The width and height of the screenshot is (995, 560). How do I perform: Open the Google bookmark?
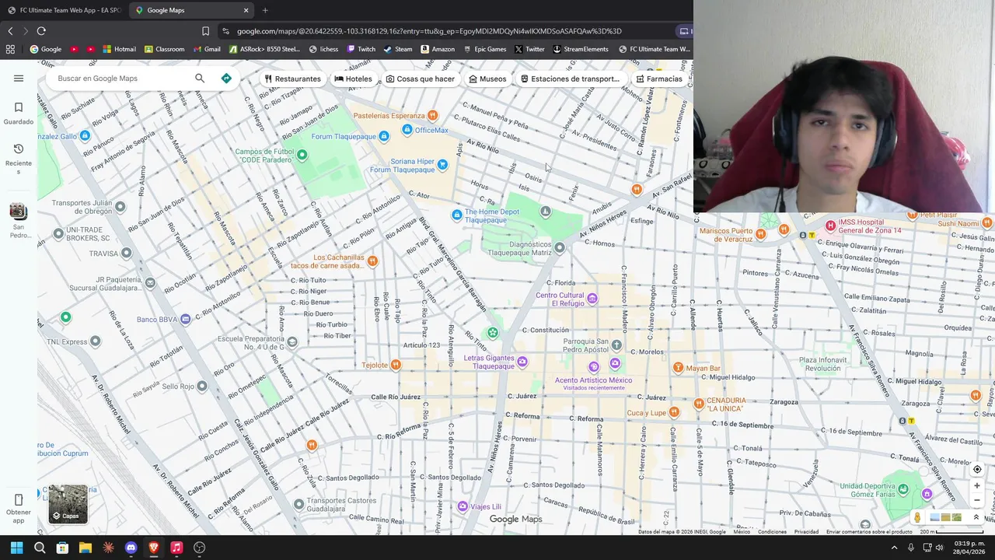pyautogui.click(x=46, y=49)
